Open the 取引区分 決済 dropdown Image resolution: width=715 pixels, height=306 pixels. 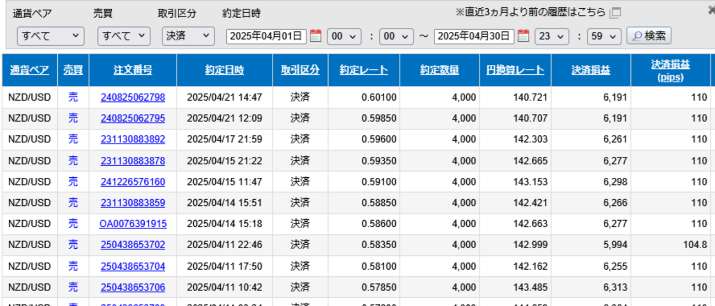(188, 36)
